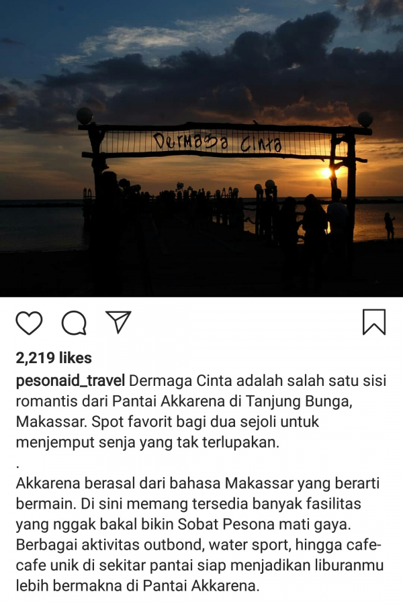Click the final words Pantai Akkarena in caption
Screen dimensions: 403x604
(x=199, y=586)
